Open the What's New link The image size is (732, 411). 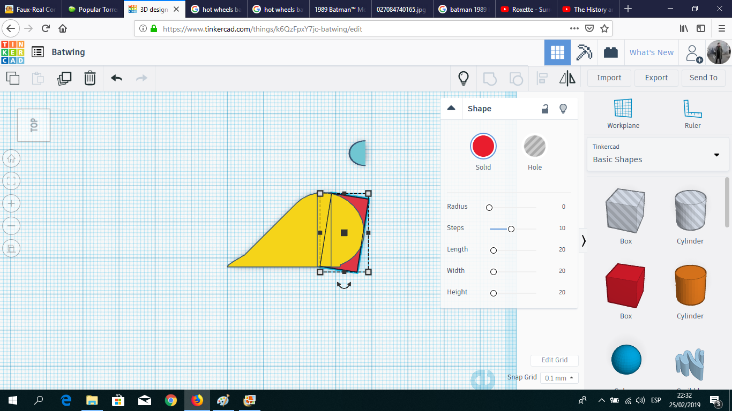(x=652, y=52)
